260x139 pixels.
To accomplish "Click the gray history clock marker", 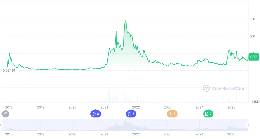I will [x=5, y=114].
